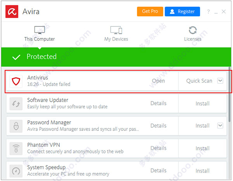The image size is (233, 181).
Task: Click the Software Updater arrows icon
Action: coord(16,104)
